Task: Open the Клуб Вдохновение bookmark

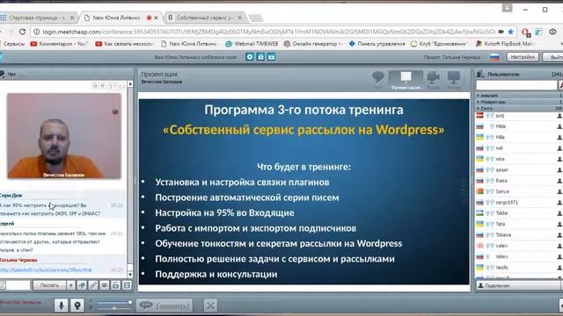Action: 439,44
